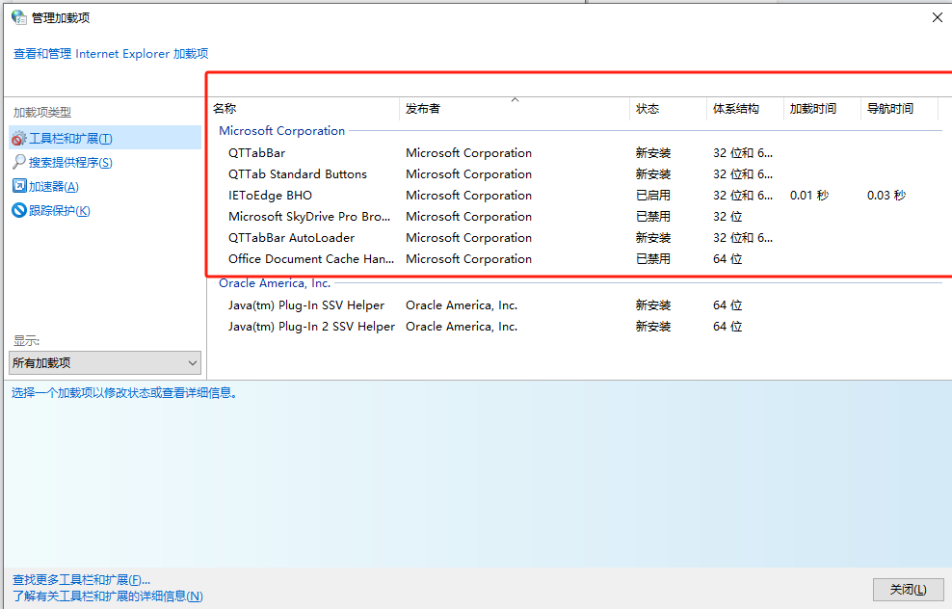Sort by the 体系结构 column header
Screen dimensions: 952x609
[x=745, y=109]
